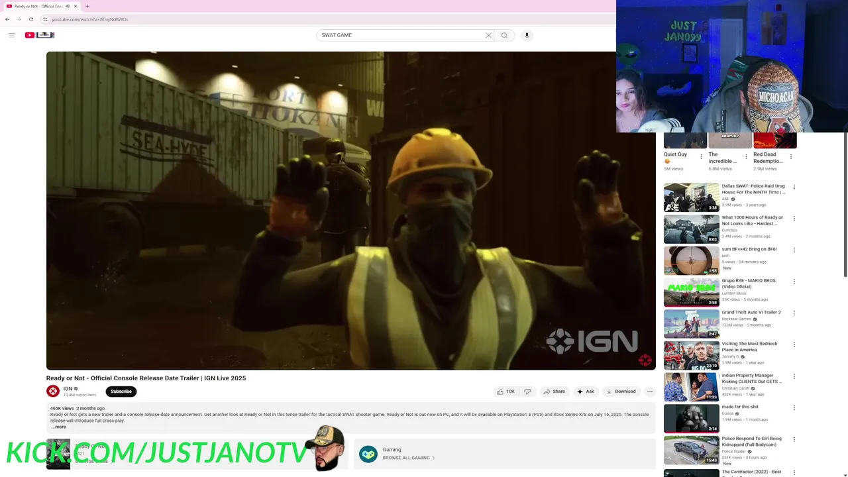Image resolution: width=848 pixels, height=477 pixels.
Task: Open the Ask AI button
Action: pyautogui.click(x=586, y=392)
